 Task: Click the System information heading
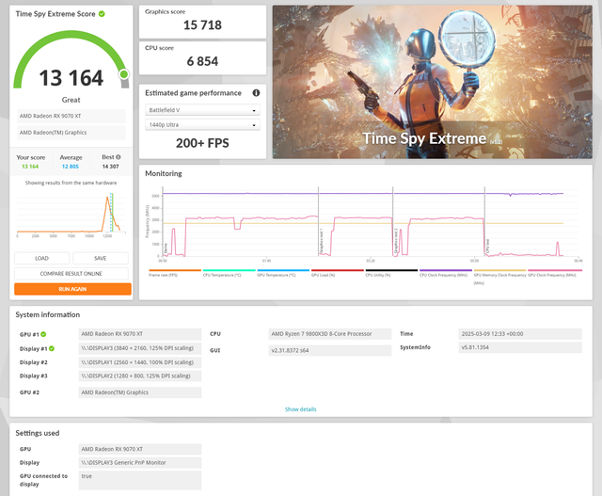(x=48, y=314)
